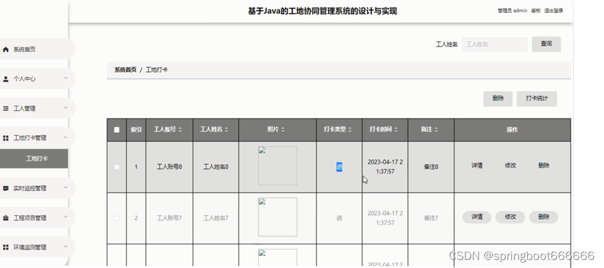Screen dimensions: 604x268
Task: Click the 查询 search button
Action: [547, 44]
